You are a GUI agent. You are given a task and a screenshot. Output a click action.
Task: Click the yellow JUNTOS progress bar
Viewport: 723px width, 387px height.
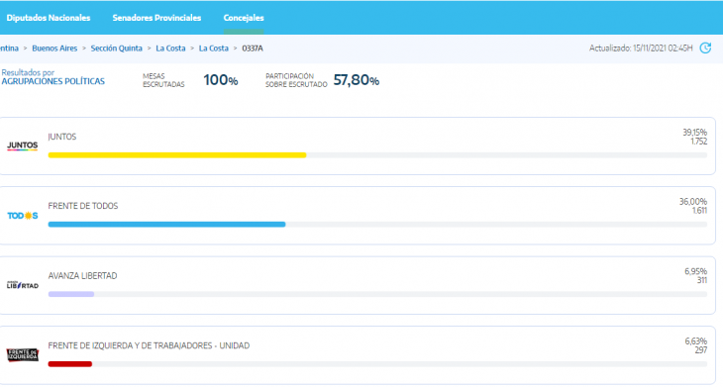177,155
